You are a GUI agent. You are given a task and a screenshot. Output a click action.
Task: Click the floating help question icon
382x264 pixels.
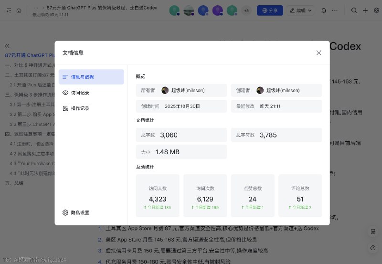(373, 248)
